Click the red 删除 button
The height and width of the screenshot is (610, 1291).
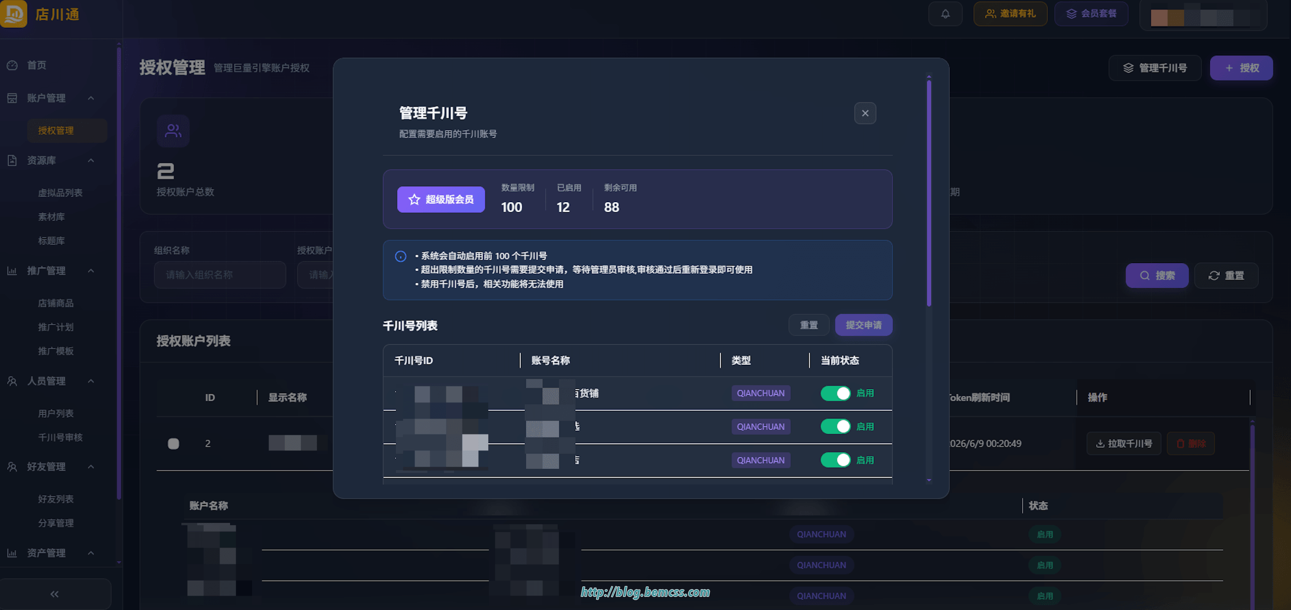pos(1190,444)
